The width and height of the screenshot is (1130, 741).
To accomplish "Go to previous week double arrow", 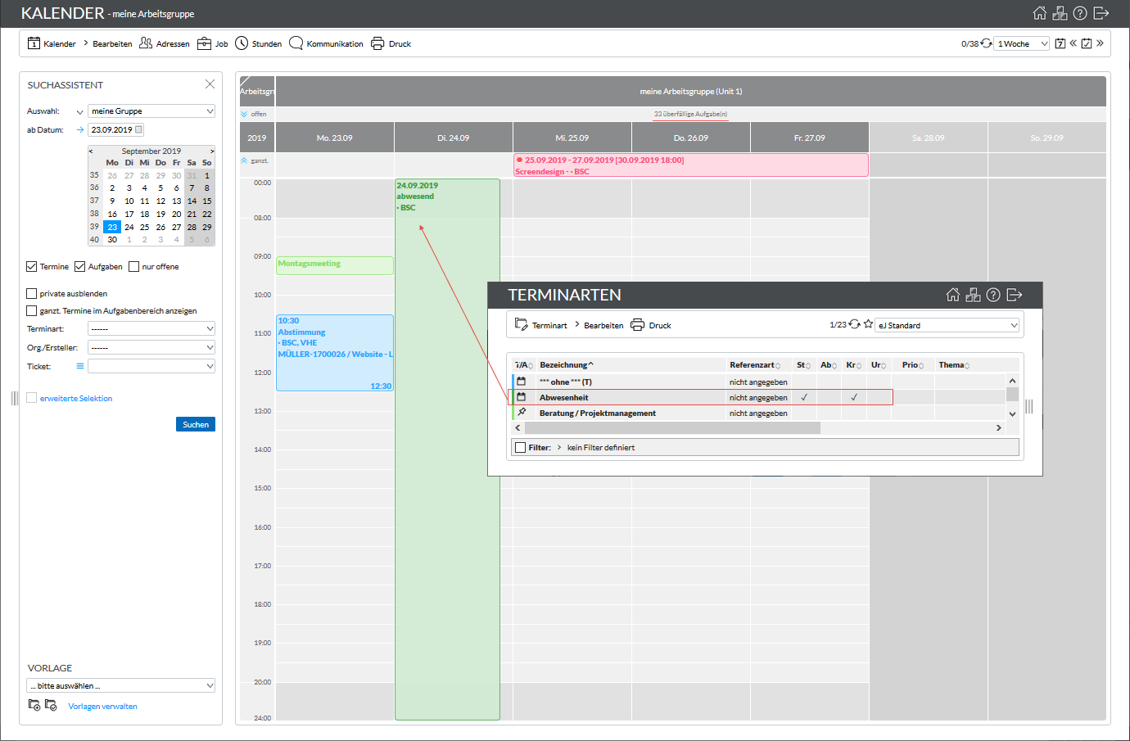I will [1073, 43].
